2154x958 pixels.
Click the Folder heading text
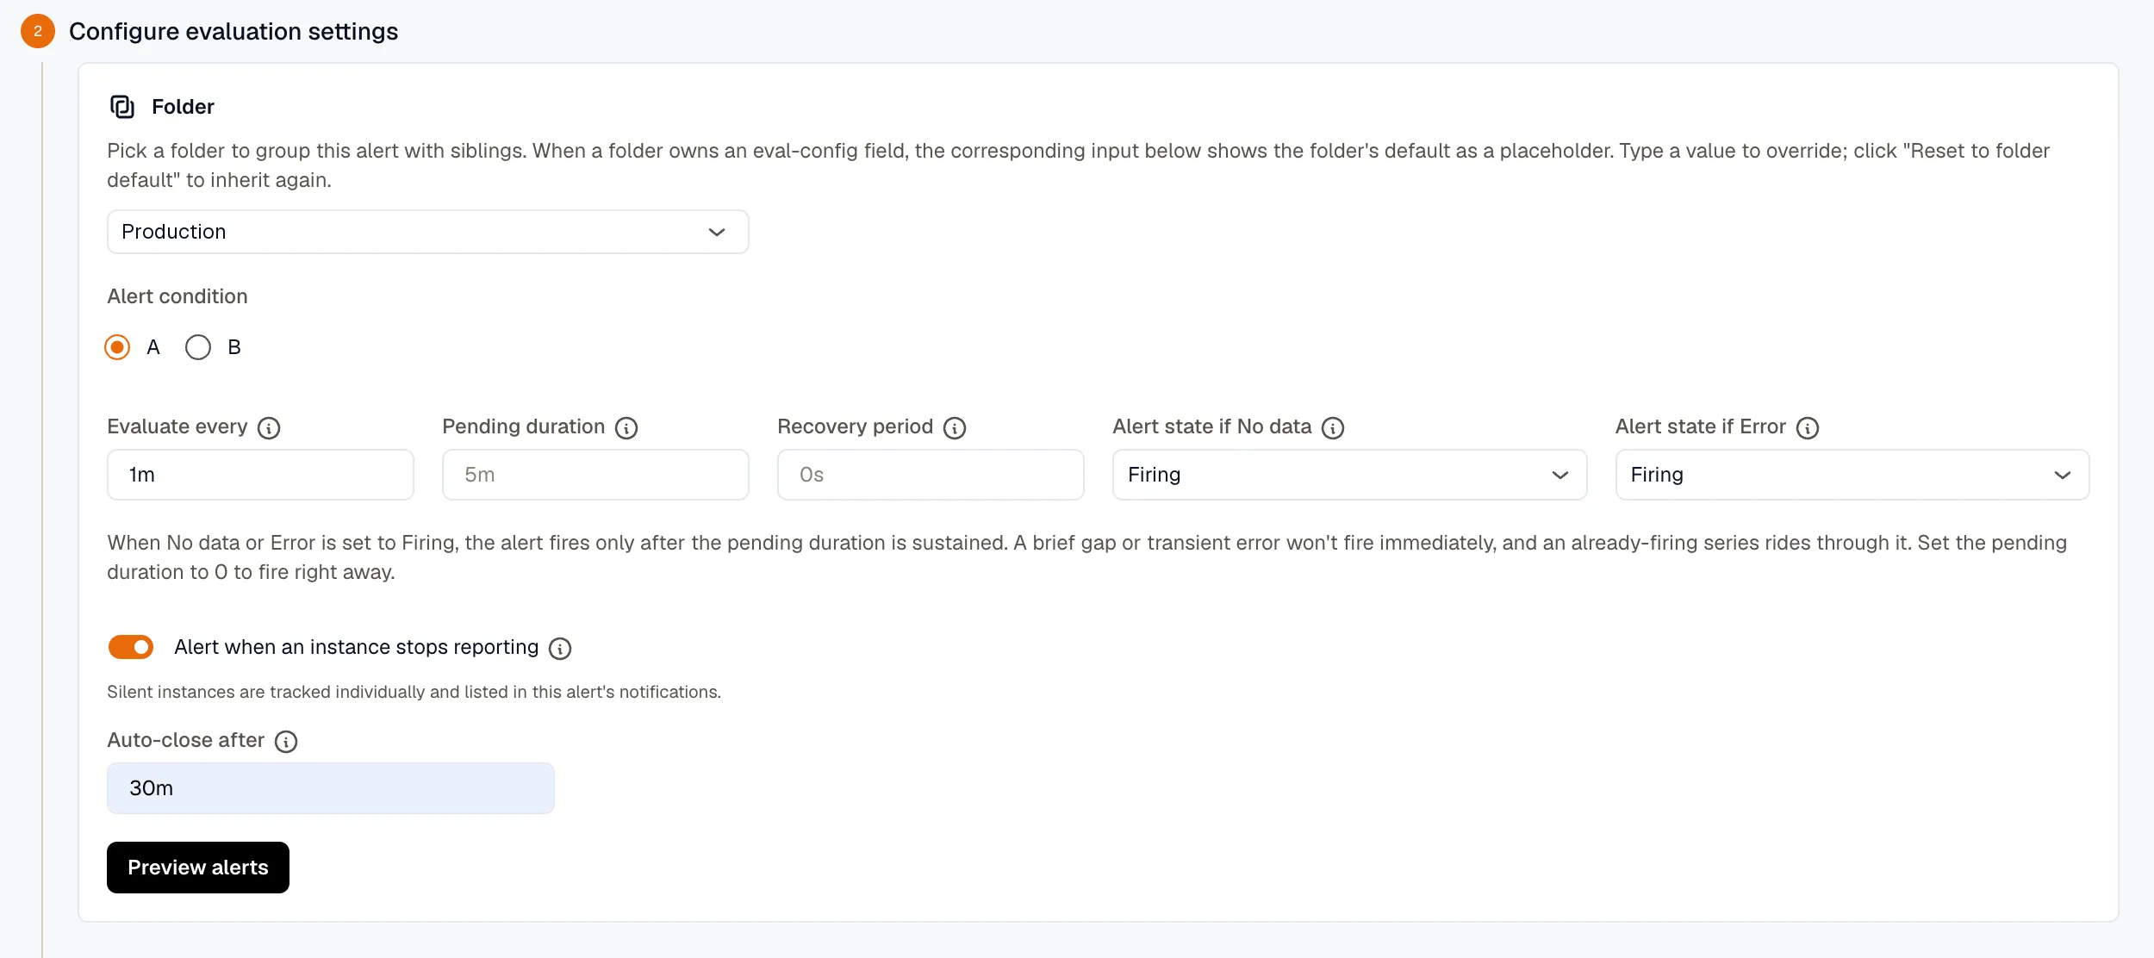(183, 107)
